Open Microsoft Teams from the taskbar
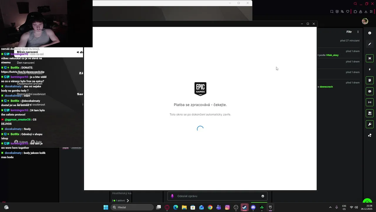Screen dimensions: 376x212 (x=219, y=207)
